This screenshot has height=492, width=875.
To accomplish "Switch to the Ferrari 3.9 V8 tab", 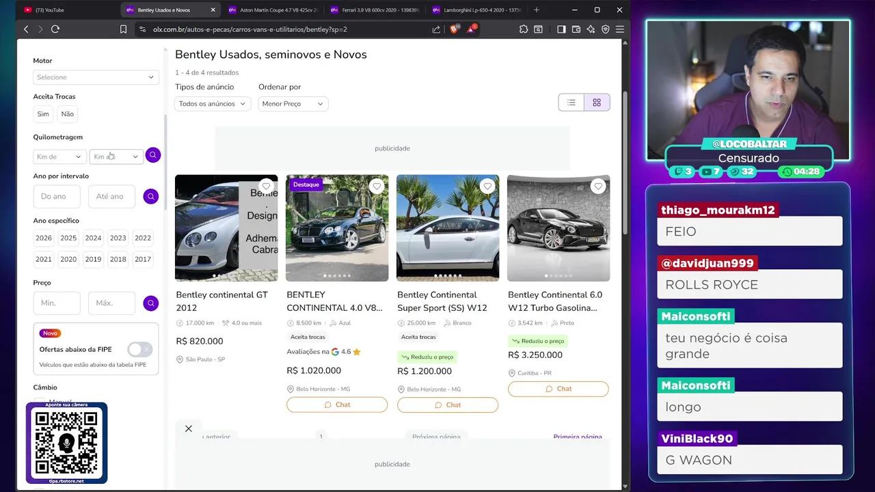I will [x=375, y=10].
